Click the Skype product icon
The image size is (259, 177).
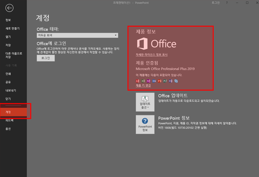pyautogui.click(x=176, y=81)
